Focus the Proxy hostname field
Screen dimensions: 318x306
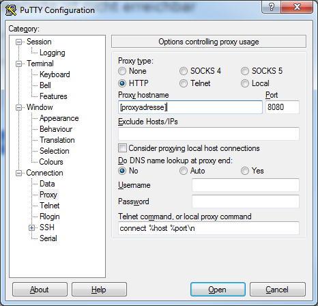click(x=190, y=107)
